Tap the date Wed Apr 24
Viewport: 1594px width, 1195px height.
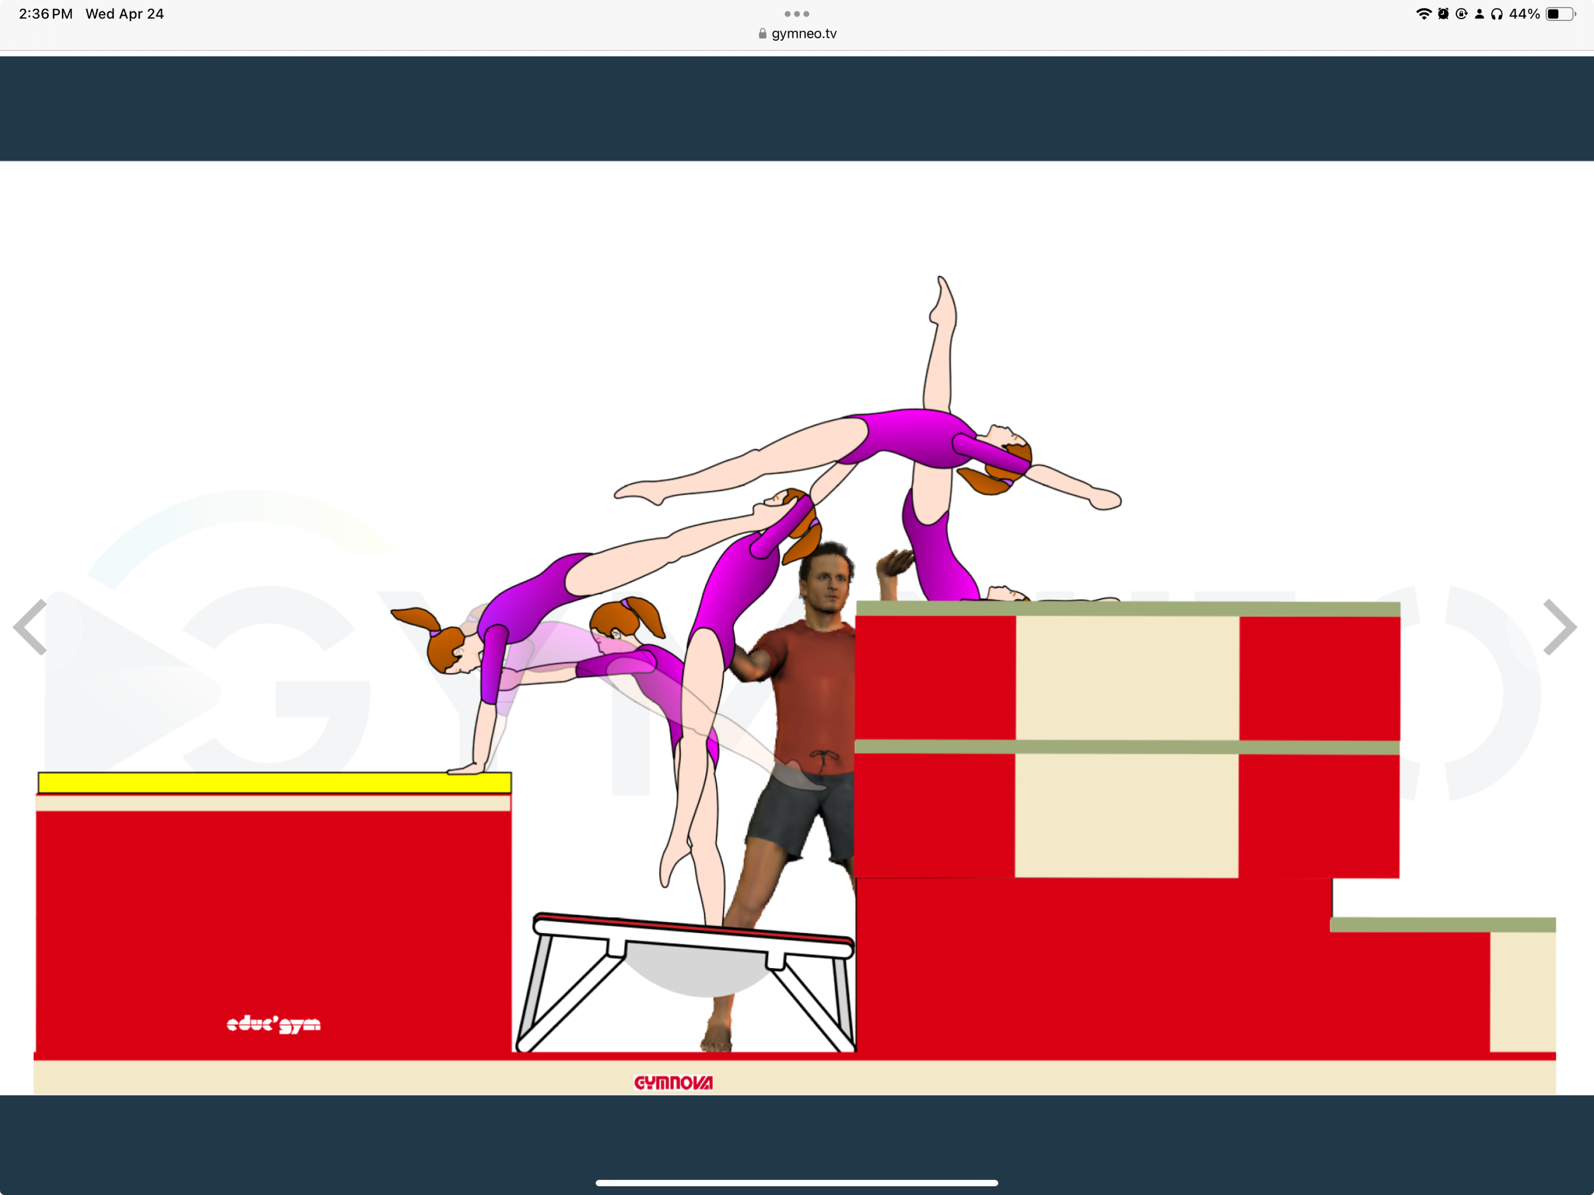point(125,13)
